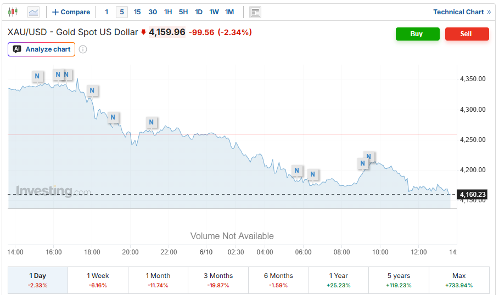Switch to 30 minute interval
This screenshot has height=295, width=499.
pos(153,12)
